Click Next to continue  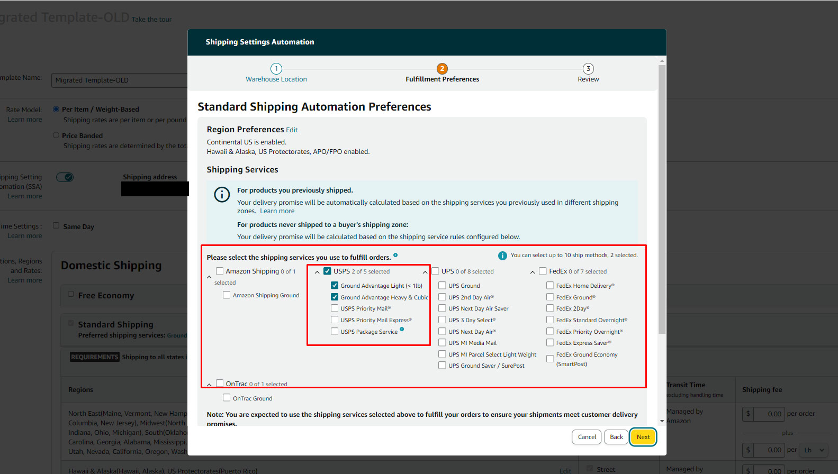click(643, 437)
